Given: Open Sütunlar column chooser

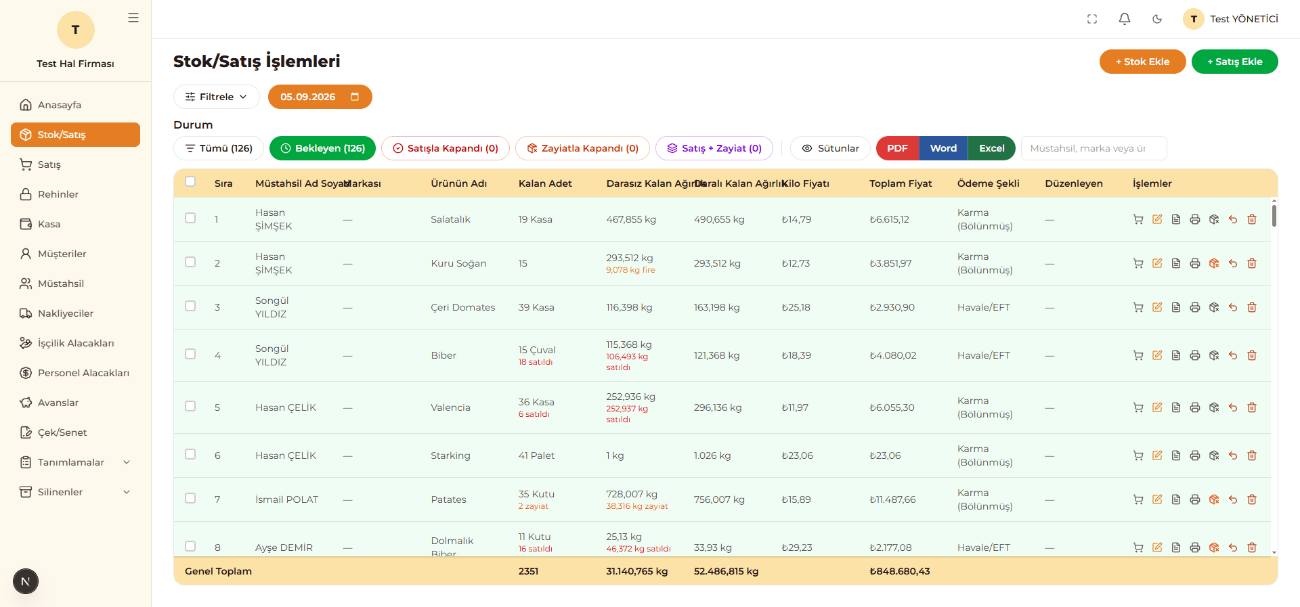Looking at the screenshot, I should click(830, 148).
